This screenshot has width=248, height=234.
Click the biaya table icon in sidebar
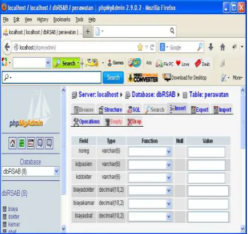pyautogui.click(x=5, y=209)
